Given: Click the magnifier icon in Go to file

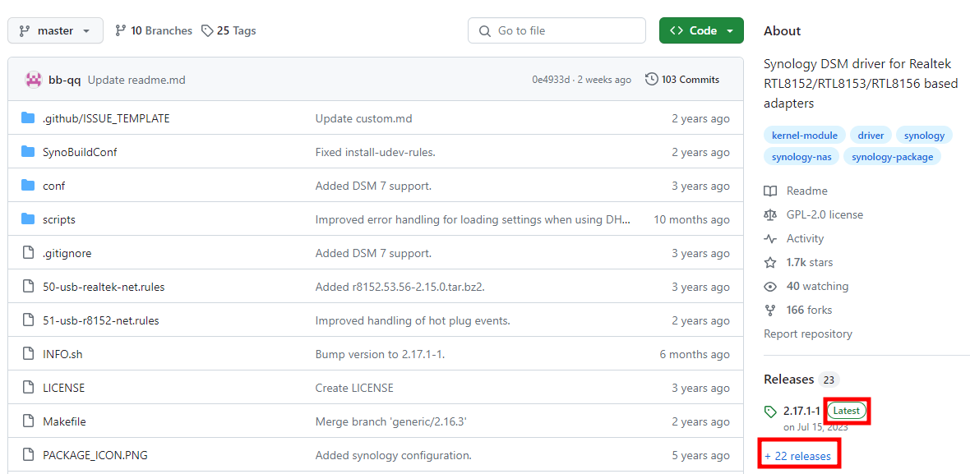Looking at the screenshot, I should (x=487, y=31).
